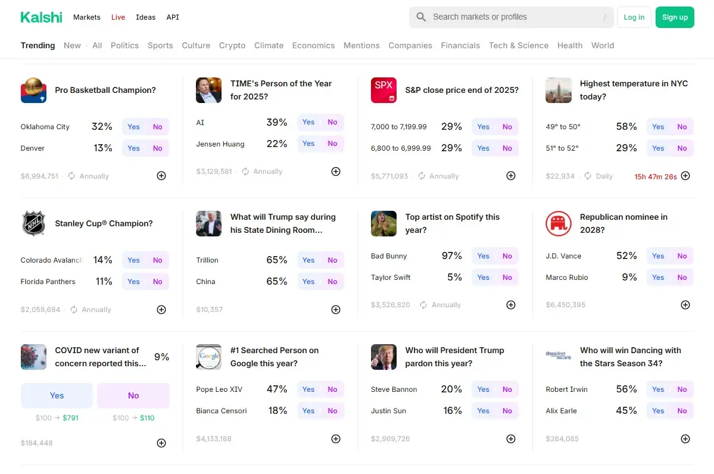Click the large Yes button for COVID variant
Image resolution: width=714 pixels, height=474 pixels.
pos(57,395)
